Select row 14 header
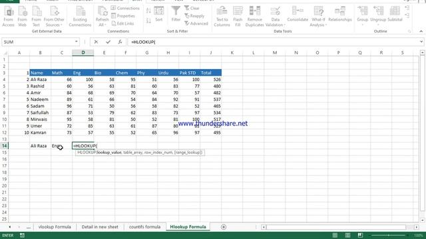Screen dimensions: 426x239 click(5, 146)
